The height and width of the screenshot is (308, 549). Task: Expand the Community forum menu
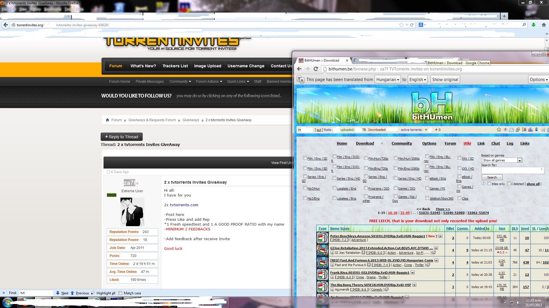coord(180,82)
